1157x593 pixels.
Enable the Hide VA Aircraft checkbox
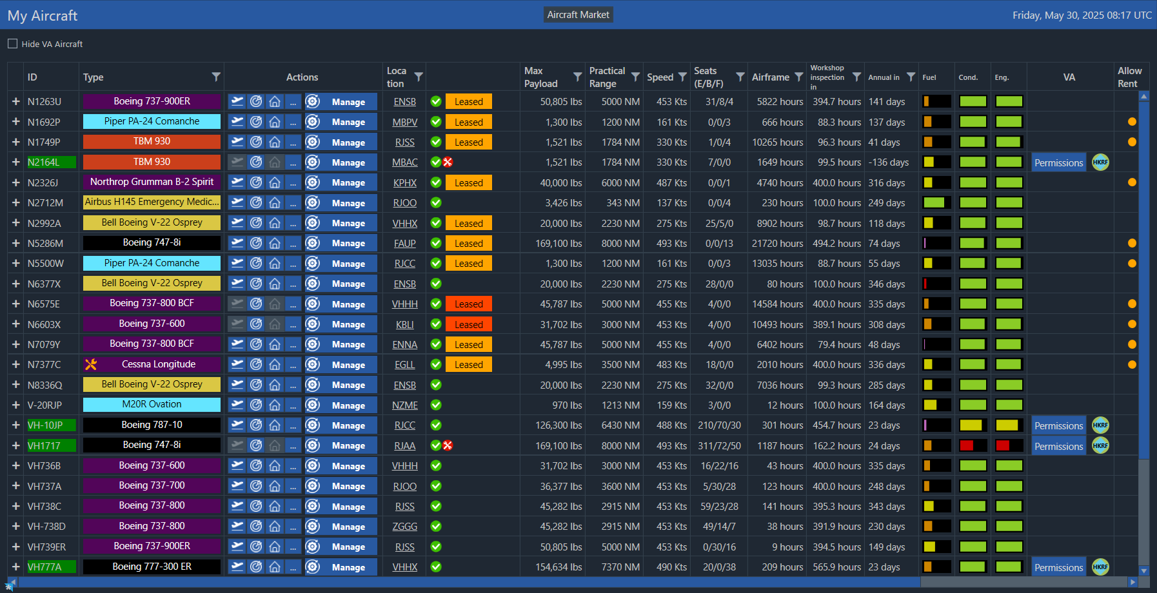[12, 44]
